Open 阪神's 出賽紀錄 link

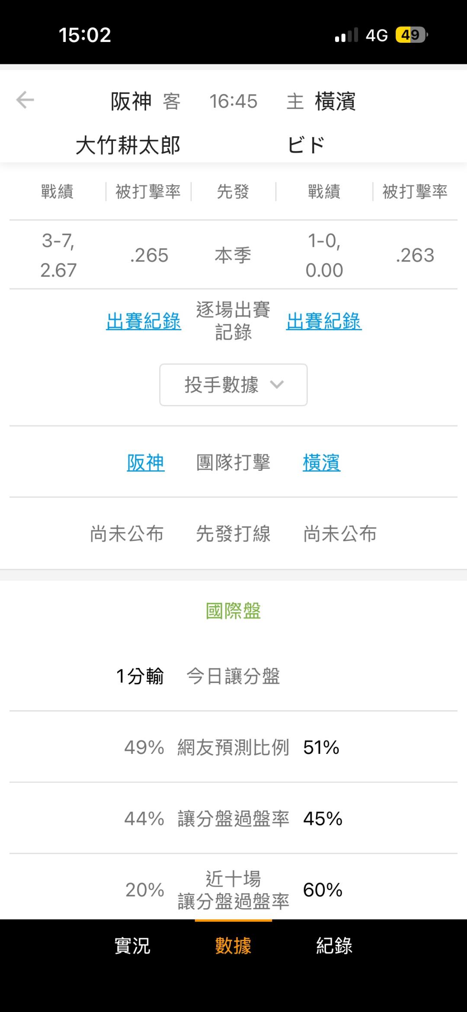(x=144, y=321)
